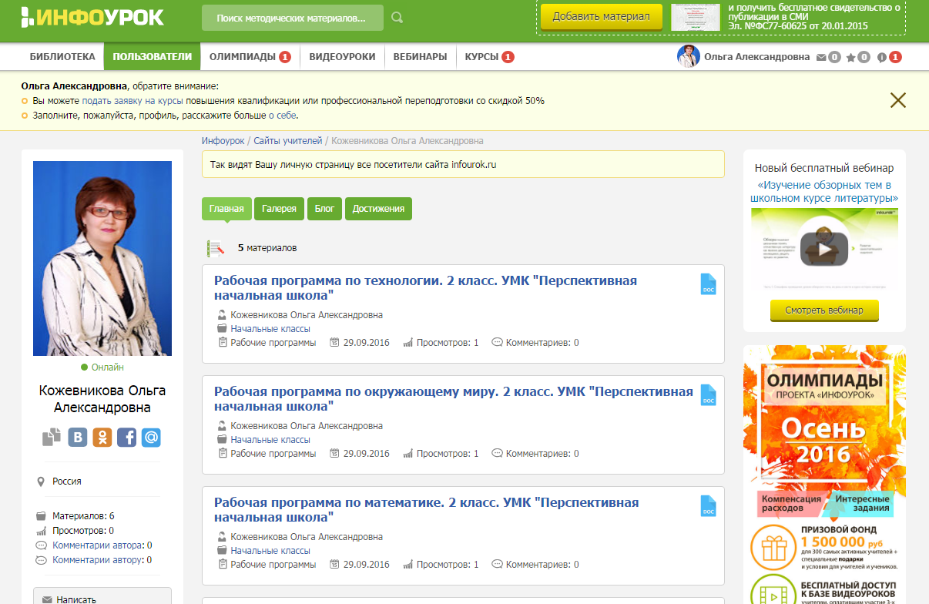The image size is (929, 604).
Task: Run search via the magnifier icon
Action: [396, 16]
